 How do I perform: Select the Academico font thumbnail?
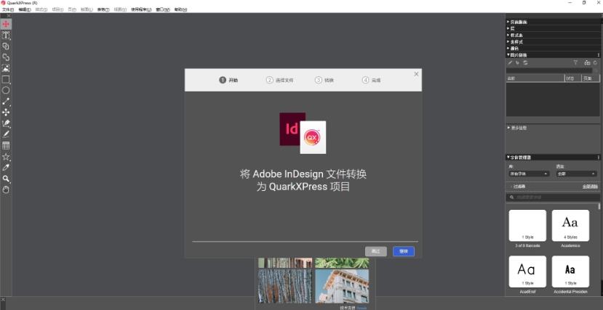pos(570,226)
